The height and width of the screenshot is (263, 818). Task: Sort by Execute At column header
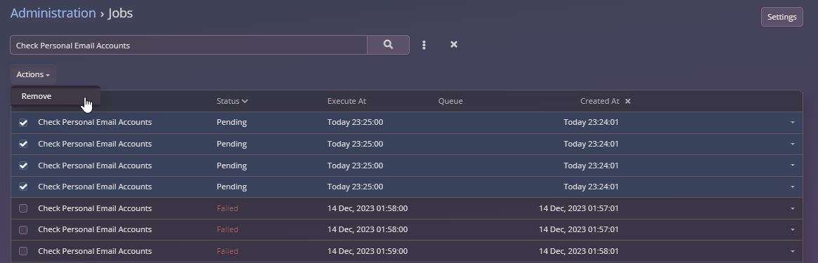(x=347, y=101)
